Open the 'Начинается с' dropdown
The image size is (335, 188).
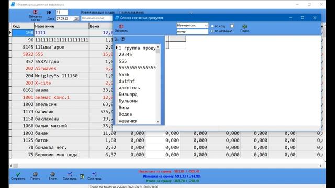(x=206, y=26)
